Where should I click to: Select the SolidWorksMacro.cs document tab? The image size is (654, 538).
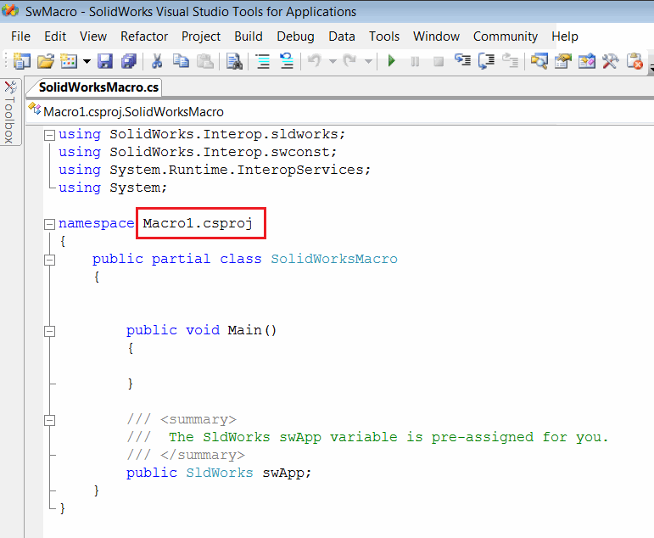click(98, 87)
